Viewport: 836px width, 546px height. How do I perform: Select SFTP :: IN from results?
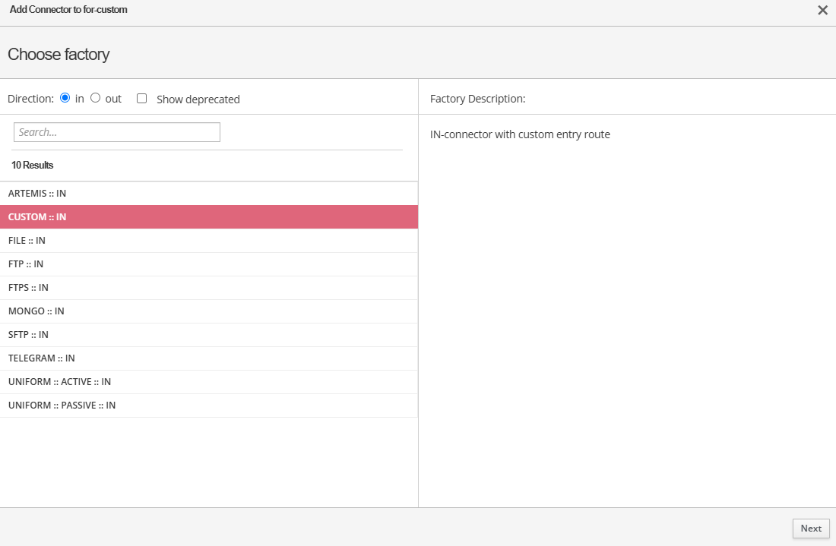click(x=28, y=335)
